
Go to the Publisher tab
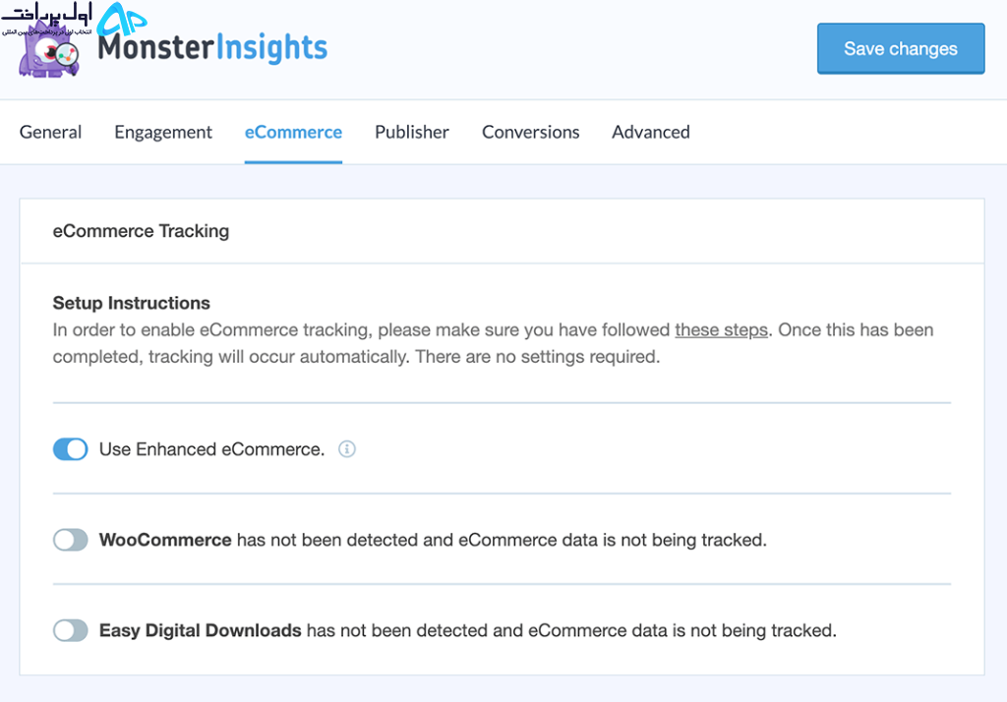[x=412, y=132]
